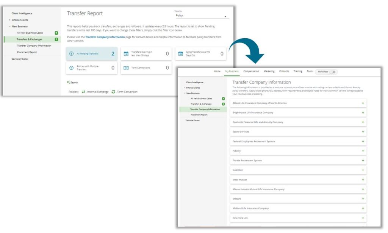Viewport: 388px width, 233px height.
Task: Expand the Allianz Life Insurance Company row
Action: pos(363,103)
